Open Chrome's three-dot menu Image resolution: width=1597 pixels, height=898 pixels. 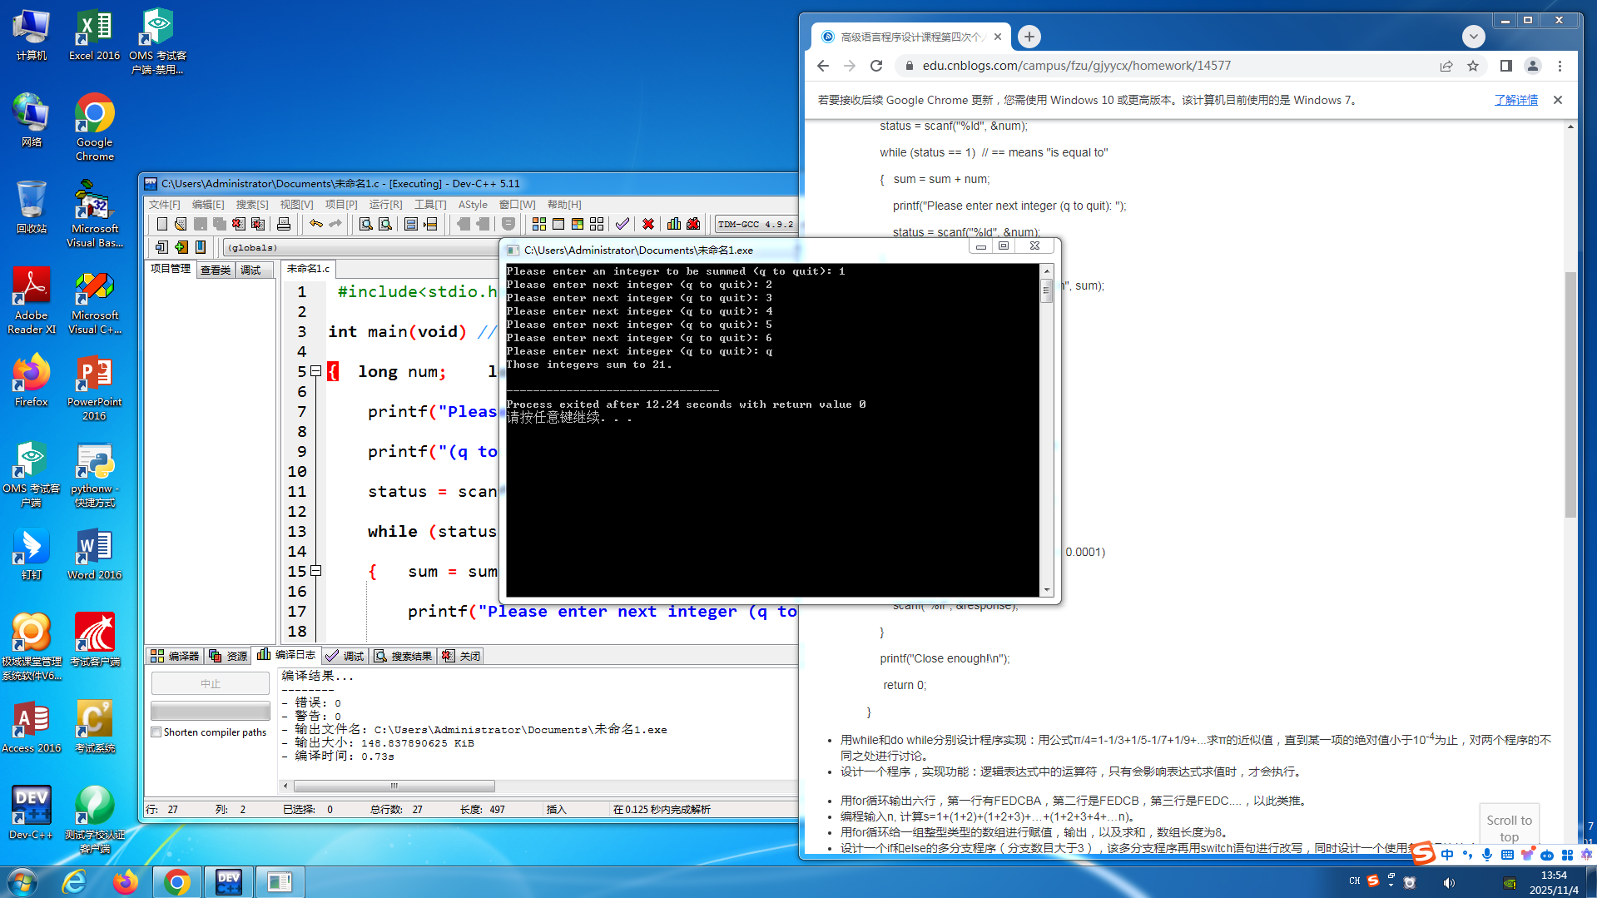click(x=1560, y=66)
